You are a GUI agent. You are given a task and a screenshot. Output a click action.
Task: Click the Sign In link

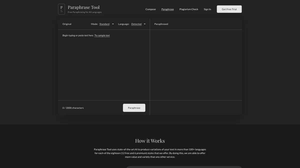[x=207, y=9]
